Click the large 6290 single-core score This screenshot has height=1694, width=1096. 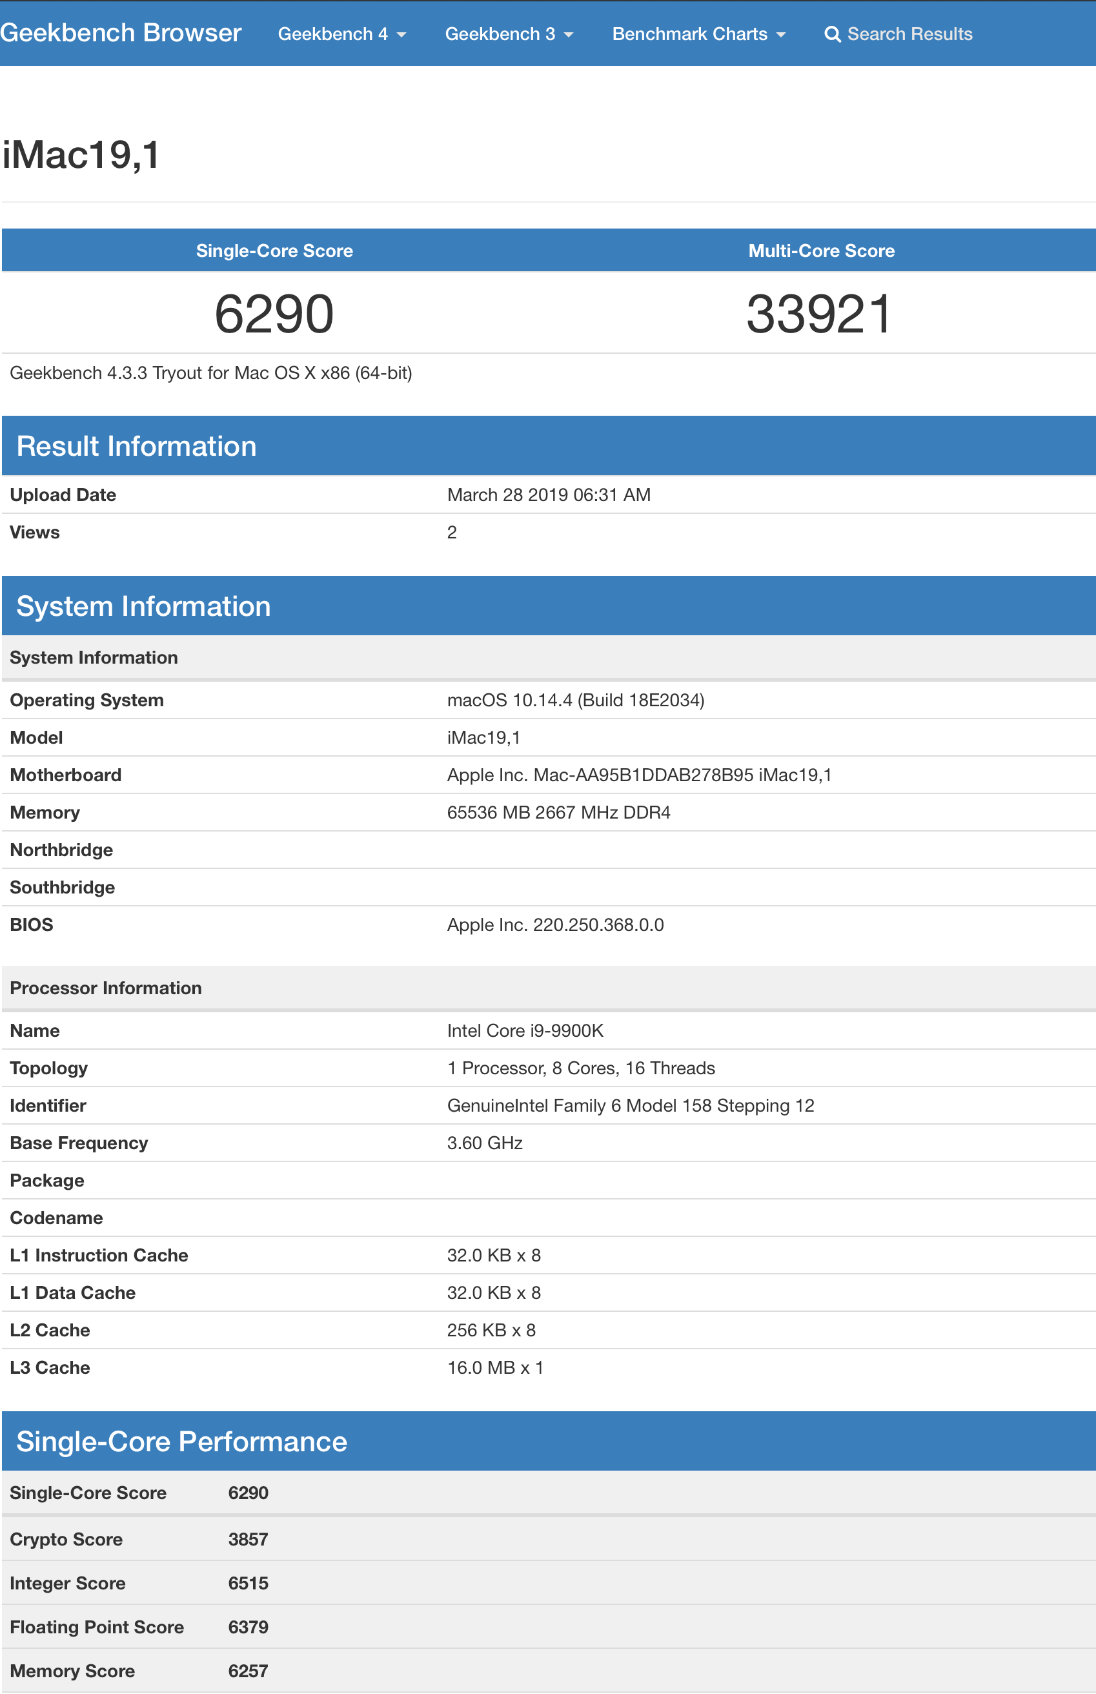274,314
